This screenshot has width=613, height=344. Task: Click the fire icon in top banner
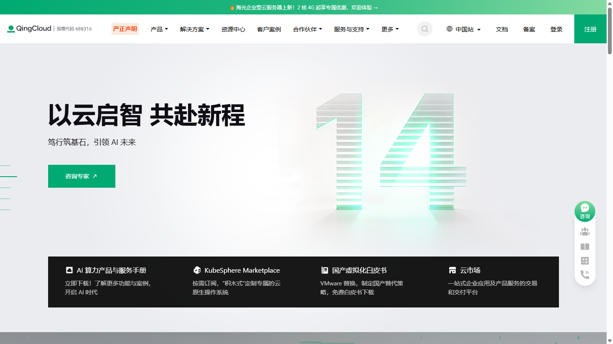pyautogui.click(x=232, y=8)
